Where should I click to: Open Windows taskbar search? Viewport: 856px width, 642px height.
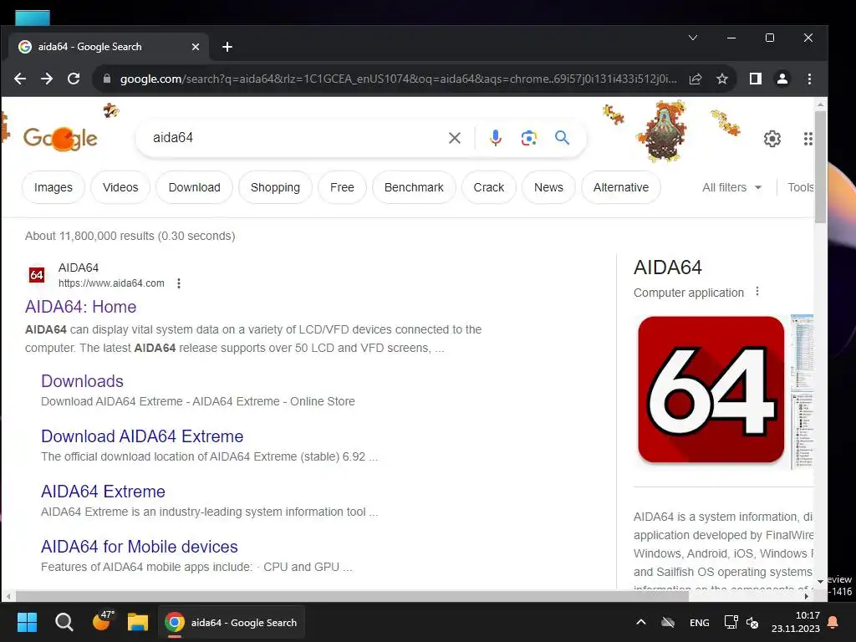click(64, 622)
